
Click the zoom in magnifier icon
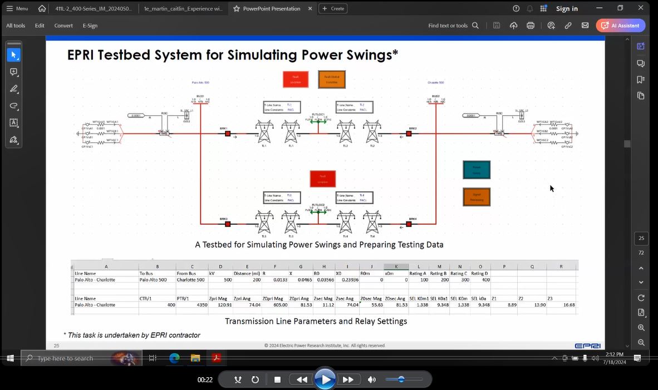click(x=641, y=328)
